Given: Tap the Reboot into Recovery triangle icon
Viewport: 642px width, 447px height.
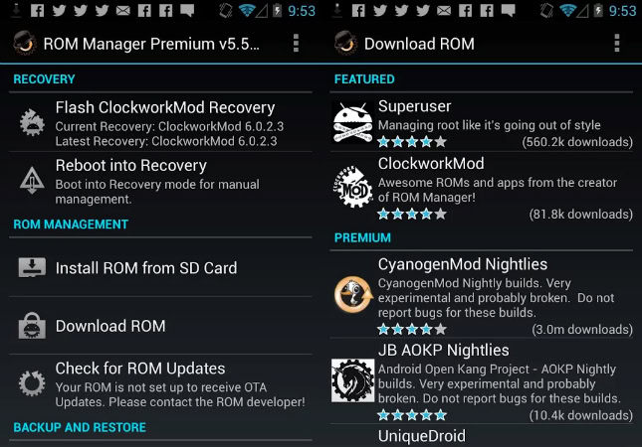Looking at the screenshot, I should tap(32, 180).
